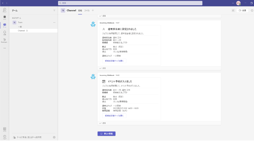Open the アプリ (Apps) store icon
This screenshot has width=254, height=141.
pos(4,129)
